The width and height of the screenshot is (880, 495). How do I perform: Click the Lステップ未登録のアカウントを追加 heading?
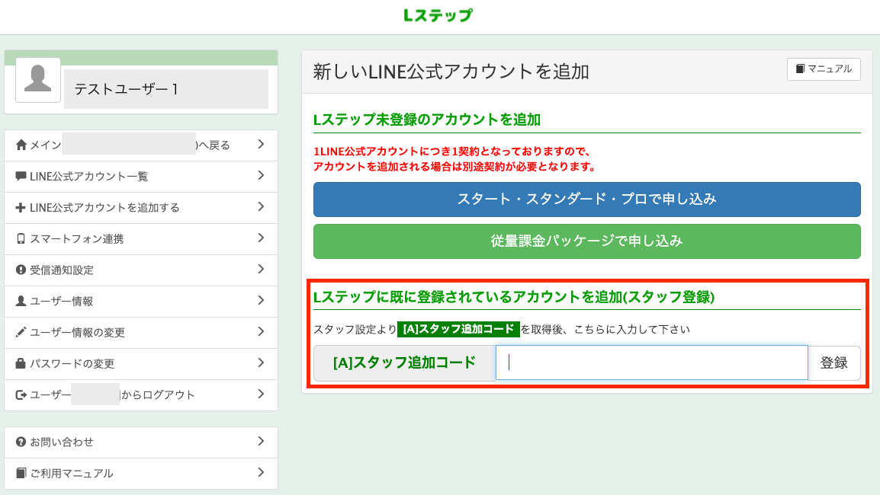pos(427,120)
